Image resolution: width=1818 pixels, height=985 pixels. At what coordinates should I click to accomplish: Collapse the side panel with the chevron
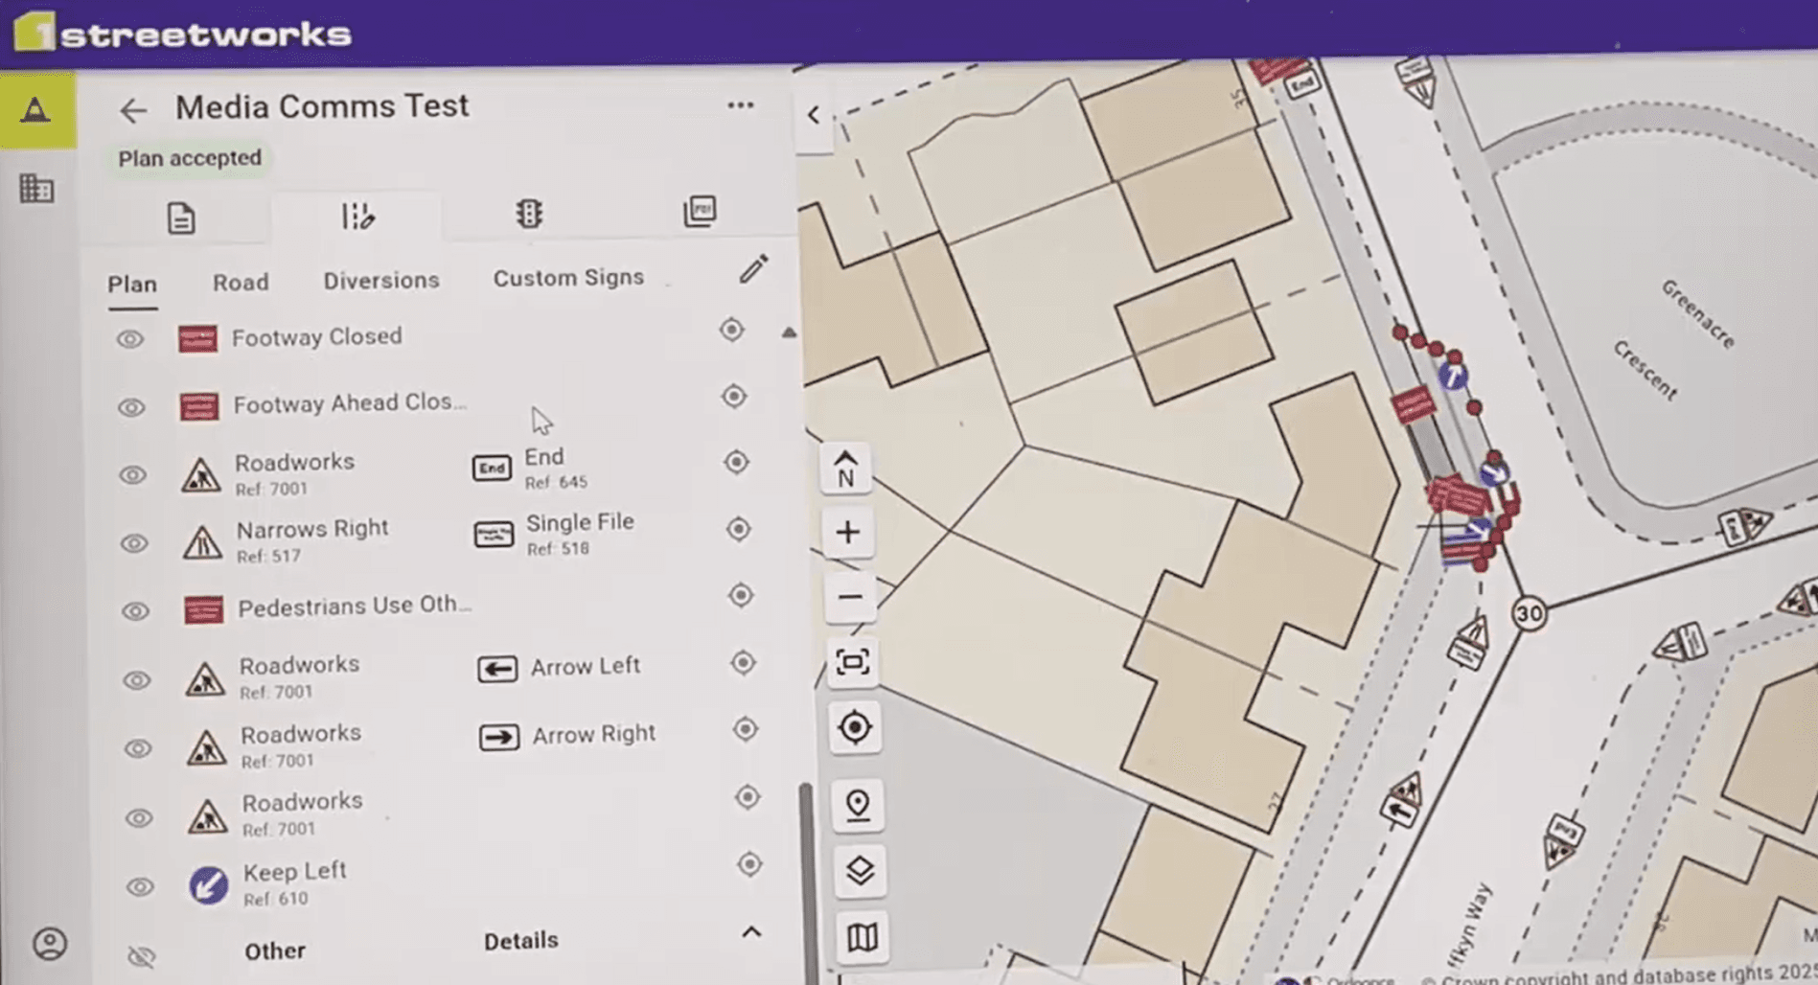pos(814,115)
